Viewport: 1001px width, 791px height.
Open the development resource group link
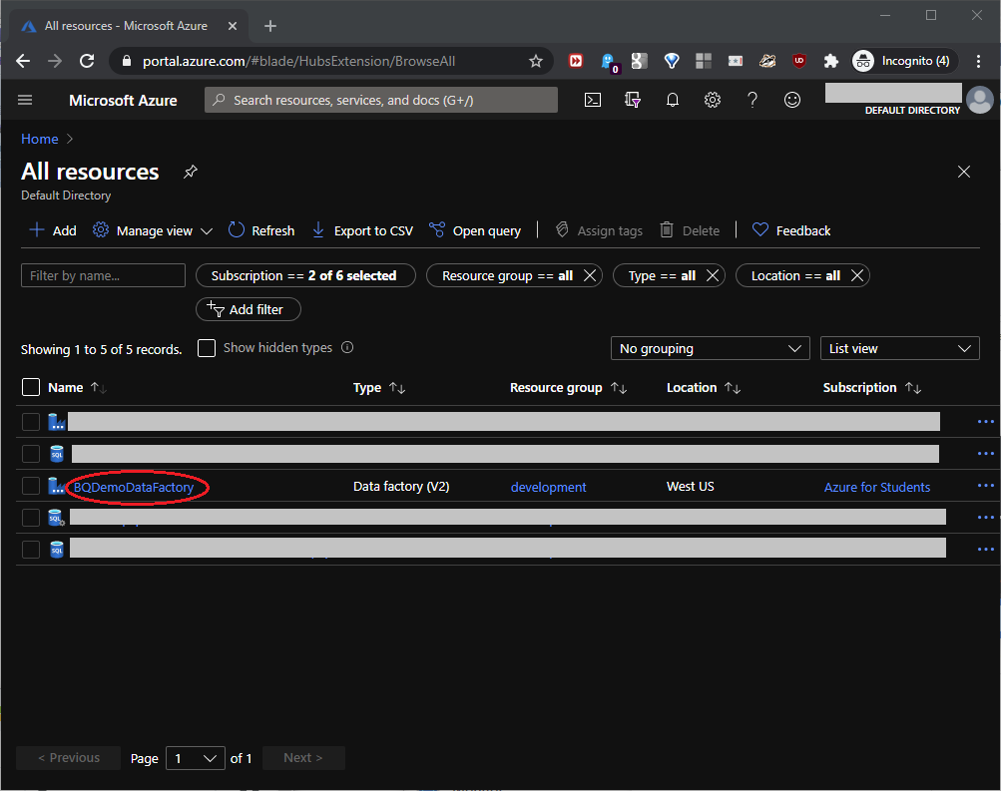pos(548,487)
